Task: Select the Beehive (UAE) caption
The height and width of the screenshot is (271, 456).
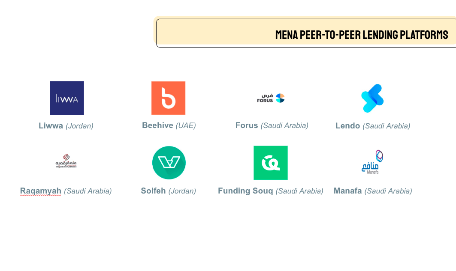Action: pyautogui.click(x=169, y=125)
